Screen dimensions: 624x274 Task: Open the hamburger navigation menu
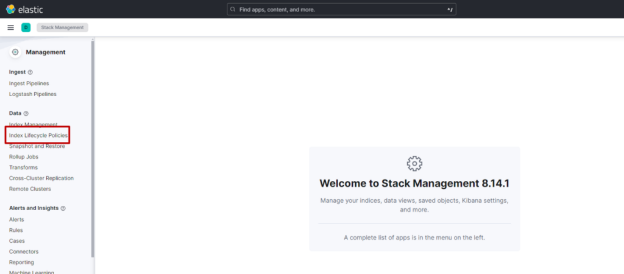pyautogui.click(x=10, y=27)
